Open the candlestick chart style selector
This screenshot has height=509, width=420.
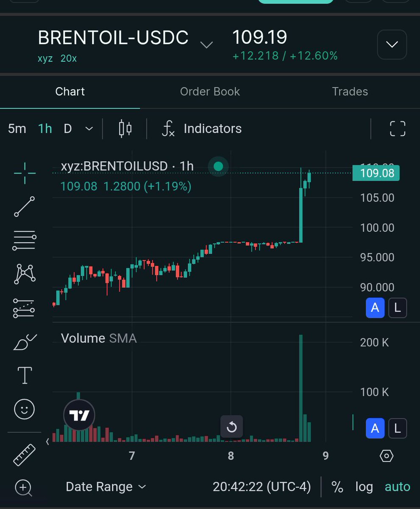tap(125, 129)
